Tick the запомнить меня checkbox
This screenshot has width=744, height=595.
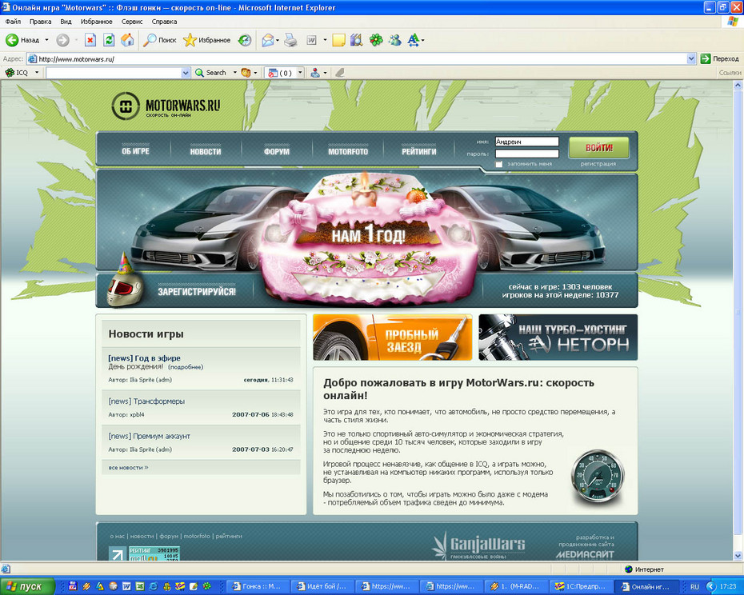[498, 164]
